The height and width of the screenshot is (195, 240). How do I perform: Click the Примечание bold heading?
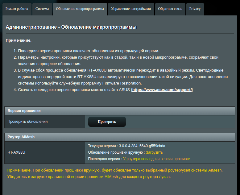pyautogui.click(x=19, y=40)
